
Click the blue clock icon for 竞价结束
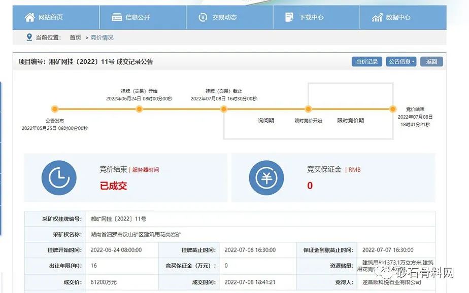(59, 178)
